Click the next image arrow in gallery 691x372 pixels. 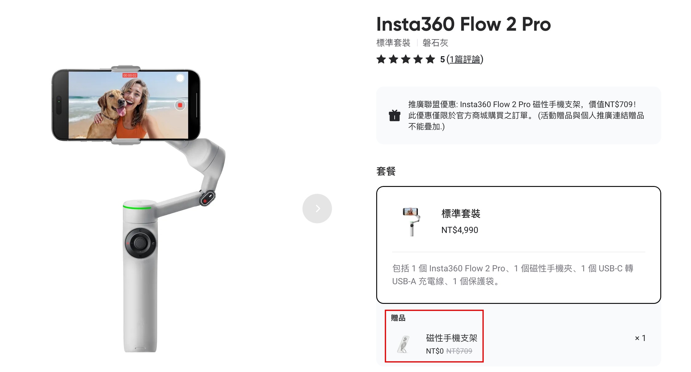click(317, 208)
